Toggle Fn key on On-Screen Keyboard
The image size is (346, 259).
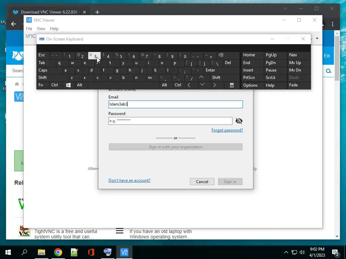click(x=43, y=85)
